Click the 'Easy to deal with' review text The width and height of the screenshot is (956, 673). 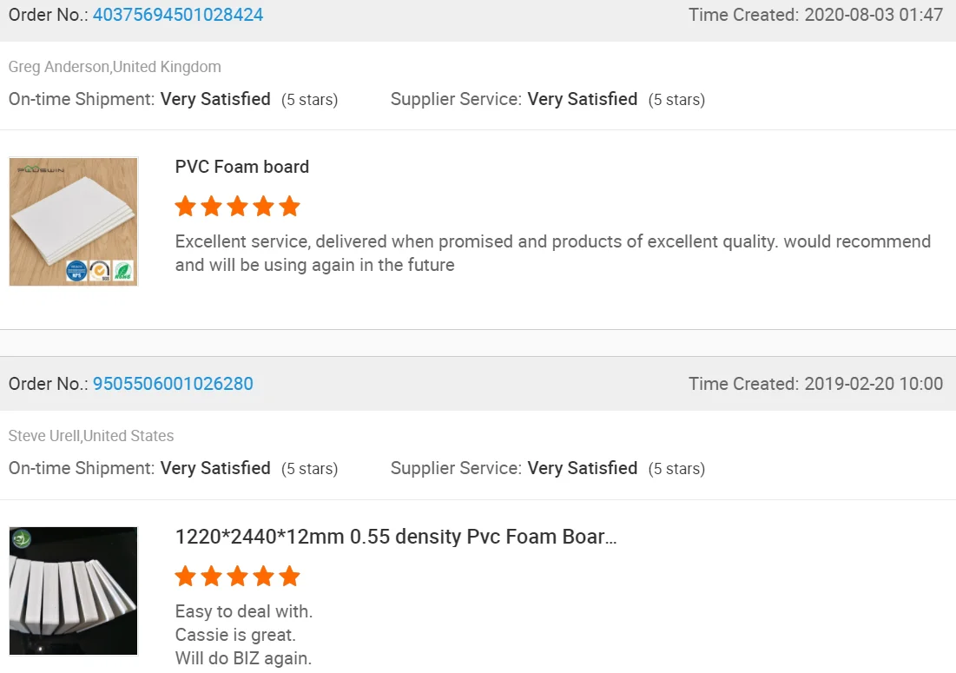tap(244, 611)
